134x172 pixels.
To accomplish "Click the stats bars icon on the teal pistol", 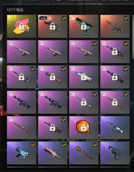I will [73, 18].
